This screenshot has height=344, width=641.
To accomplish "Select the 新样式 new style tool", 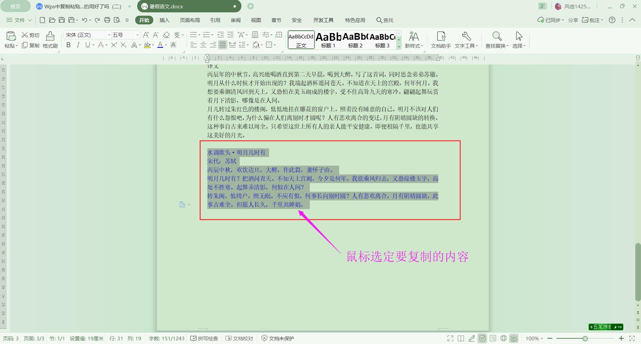I will point(414,39).
